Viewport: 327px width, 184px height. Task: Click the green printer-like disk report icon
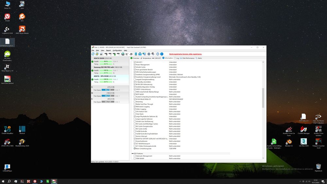point(123,54)
